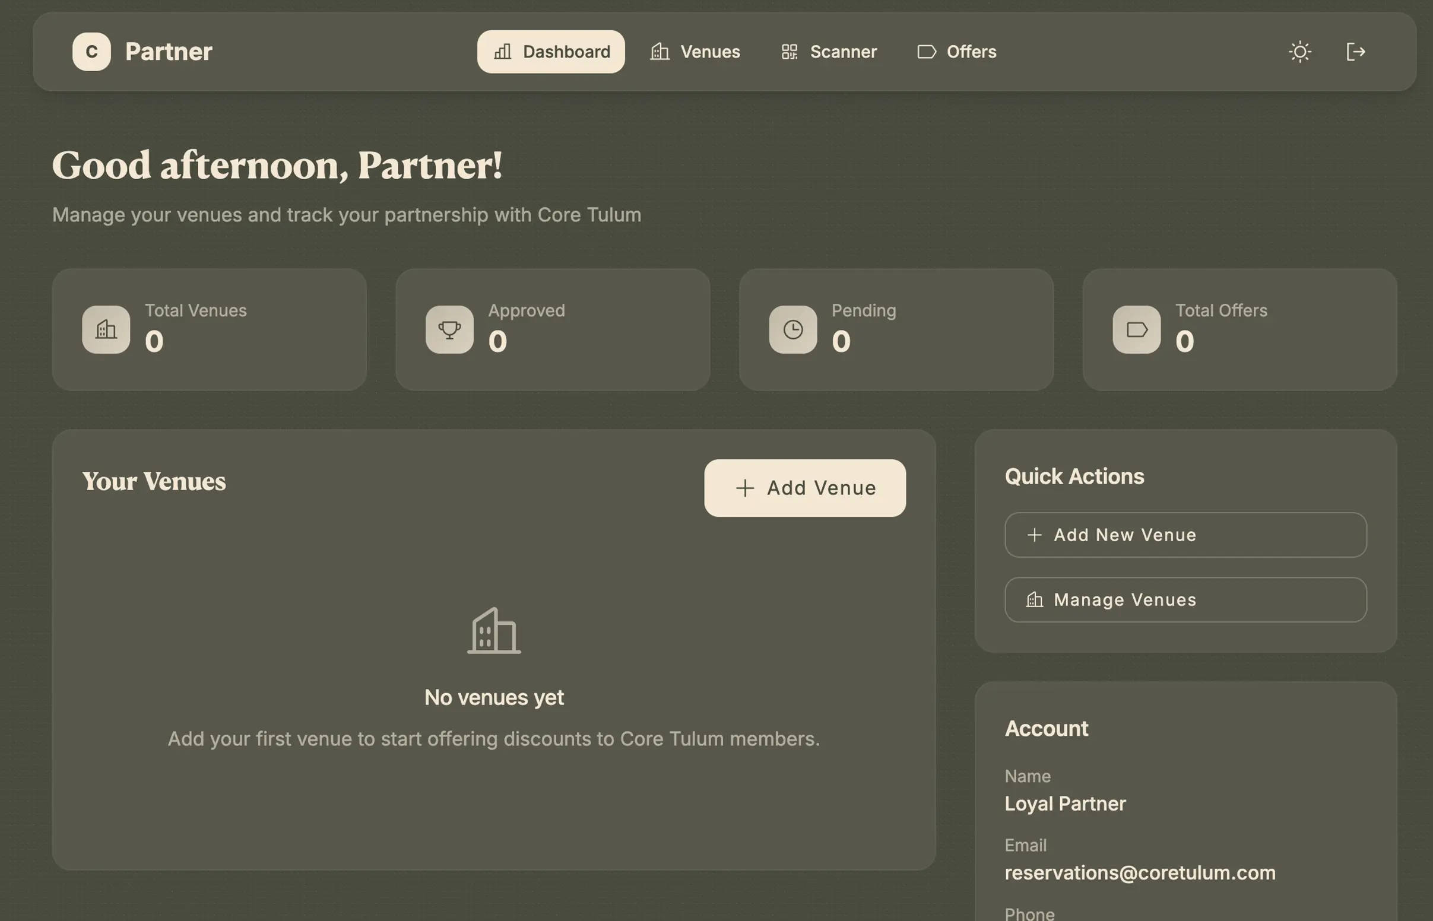Click the trophy icon on Approved card
Viewport: 1433px width, 921px height.
(449, 329)
